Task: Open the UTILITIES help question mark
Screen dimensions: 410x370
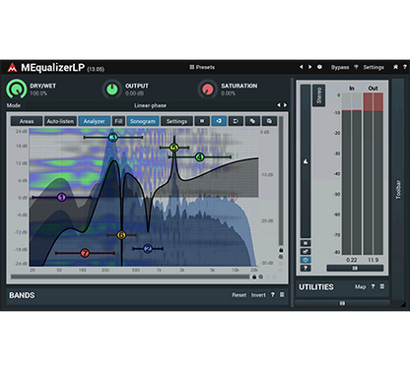Action: click(373, 286)
